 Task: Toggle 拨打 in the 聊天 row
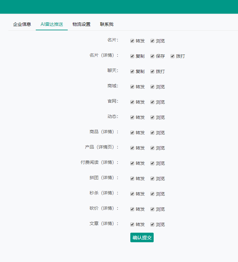tap(152, 71)
